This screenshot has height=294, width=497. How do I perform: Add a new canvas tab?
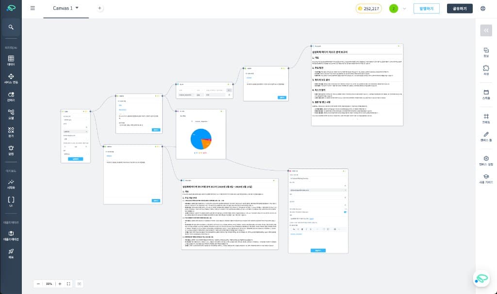(100, 8)
